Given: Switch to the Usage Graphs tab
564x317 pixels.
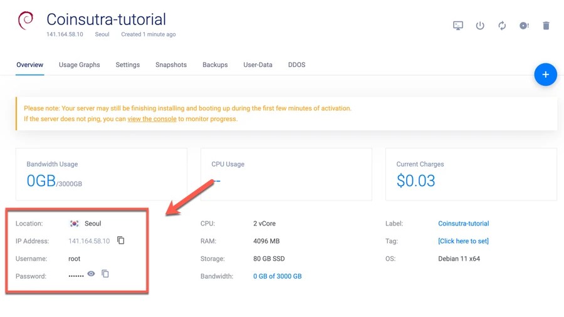Looking at the screenshot, I should (x=80, y=65).
